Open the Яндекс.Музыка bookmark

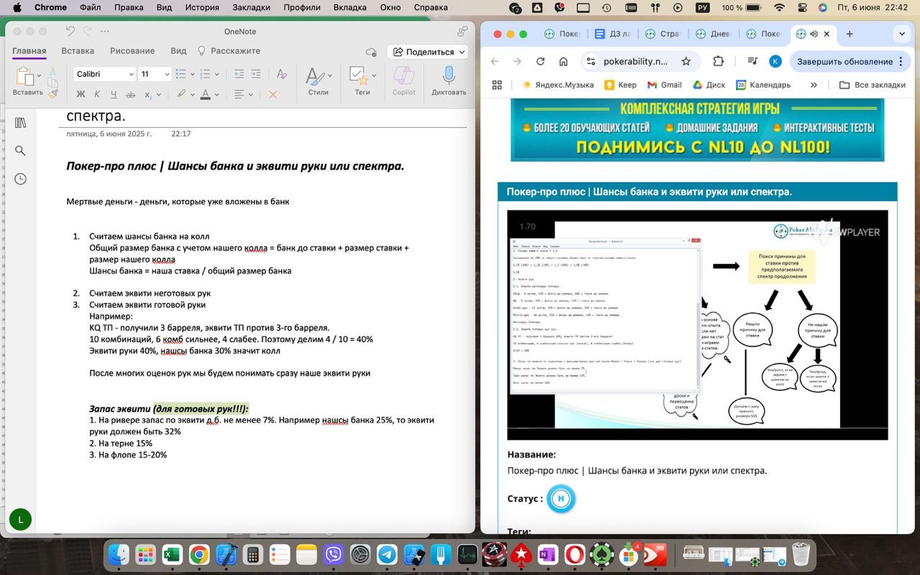pos(558,85)
